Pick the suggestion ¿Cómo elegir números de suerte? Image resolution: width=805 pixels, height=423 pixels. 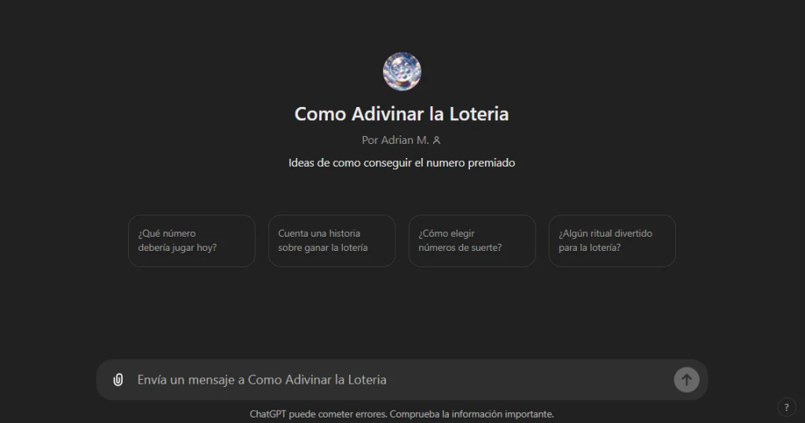coord(472,241)
